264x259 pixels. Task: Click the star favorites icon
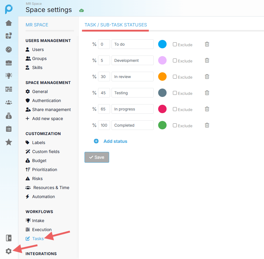[9, 142]
